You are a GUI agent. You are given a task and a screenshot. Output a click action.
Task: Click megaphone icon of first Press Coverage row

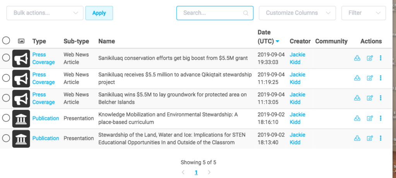tap(21, 58)
